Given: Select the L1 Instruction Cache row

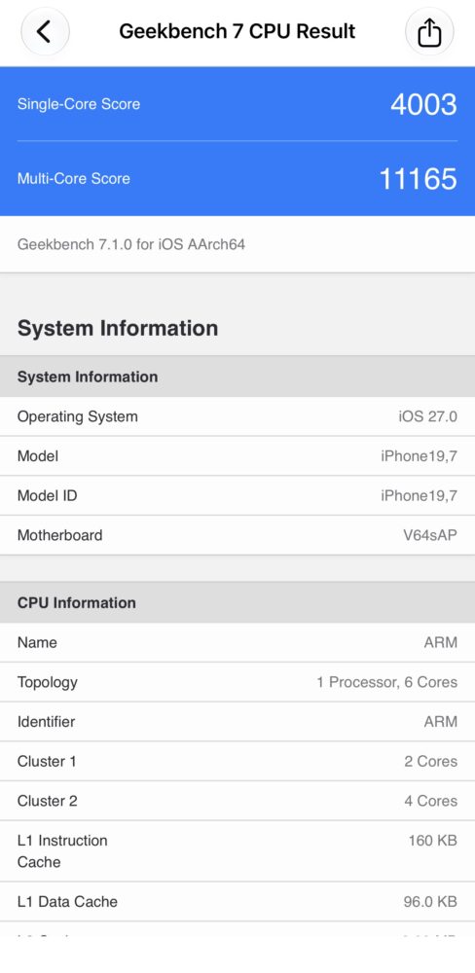Looking at the screenshot, I should click(x=237, y=850).
